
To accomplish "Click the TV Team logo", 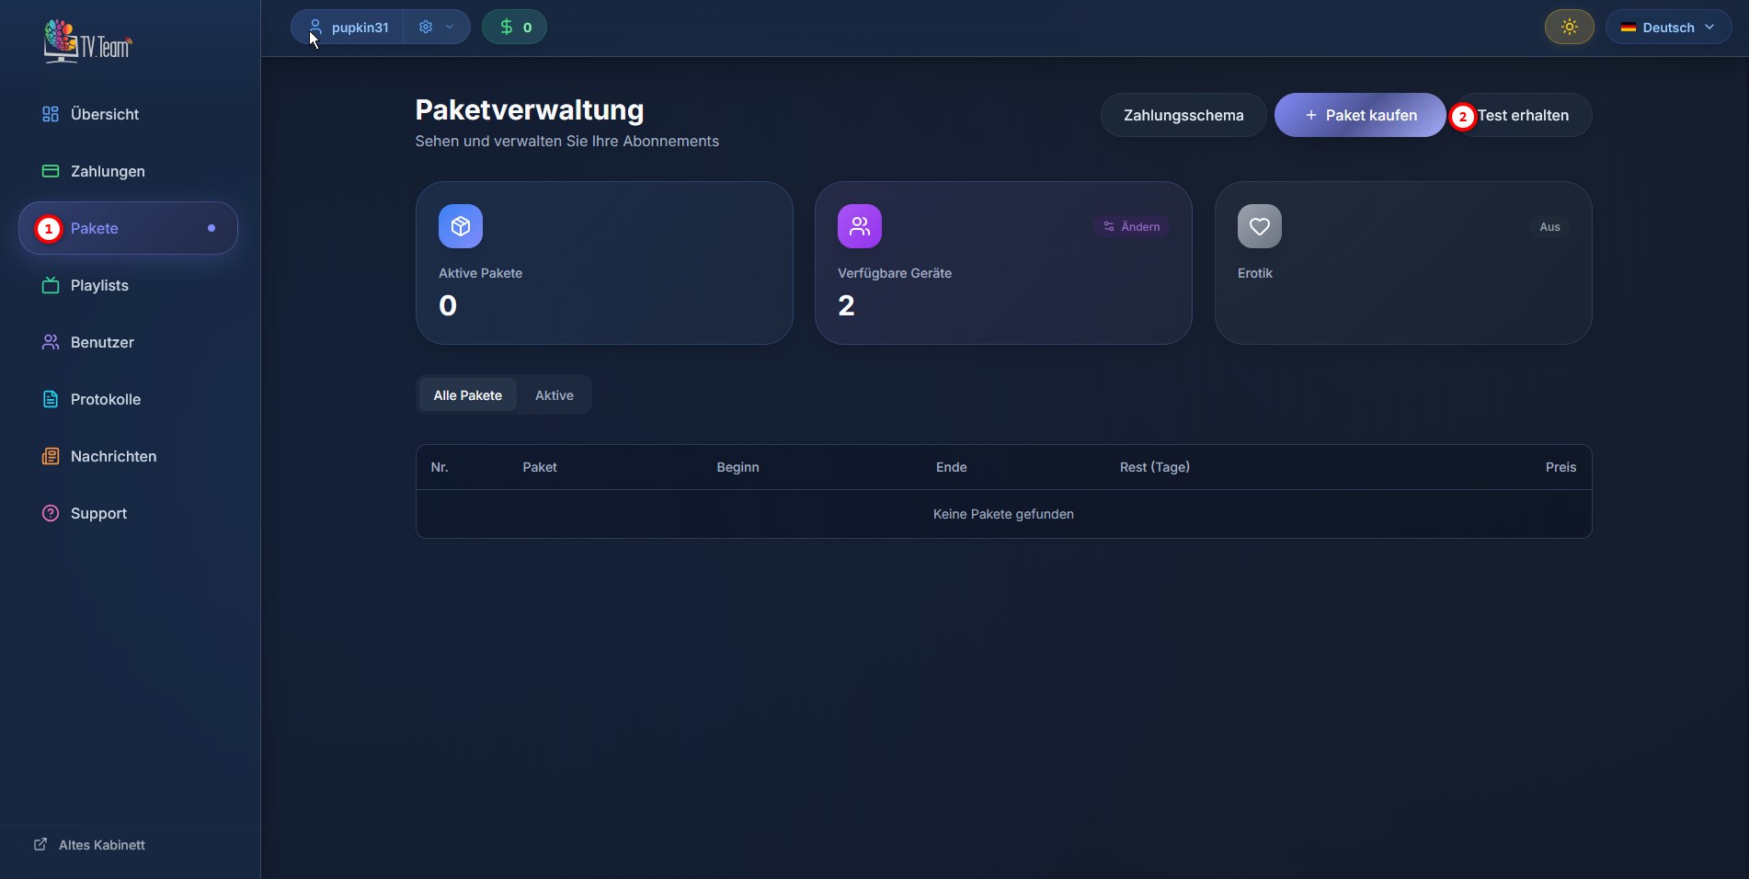I will pyautogui.click(x=87, y=41).
